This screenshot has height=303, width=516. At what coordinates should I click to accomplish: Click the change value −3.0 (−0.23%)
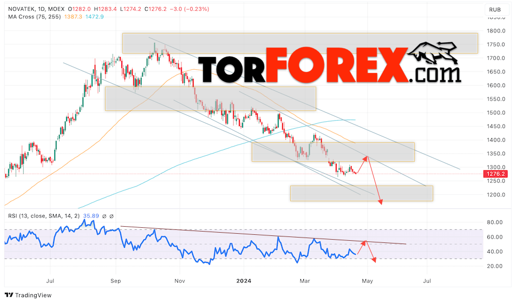[189, 9]
